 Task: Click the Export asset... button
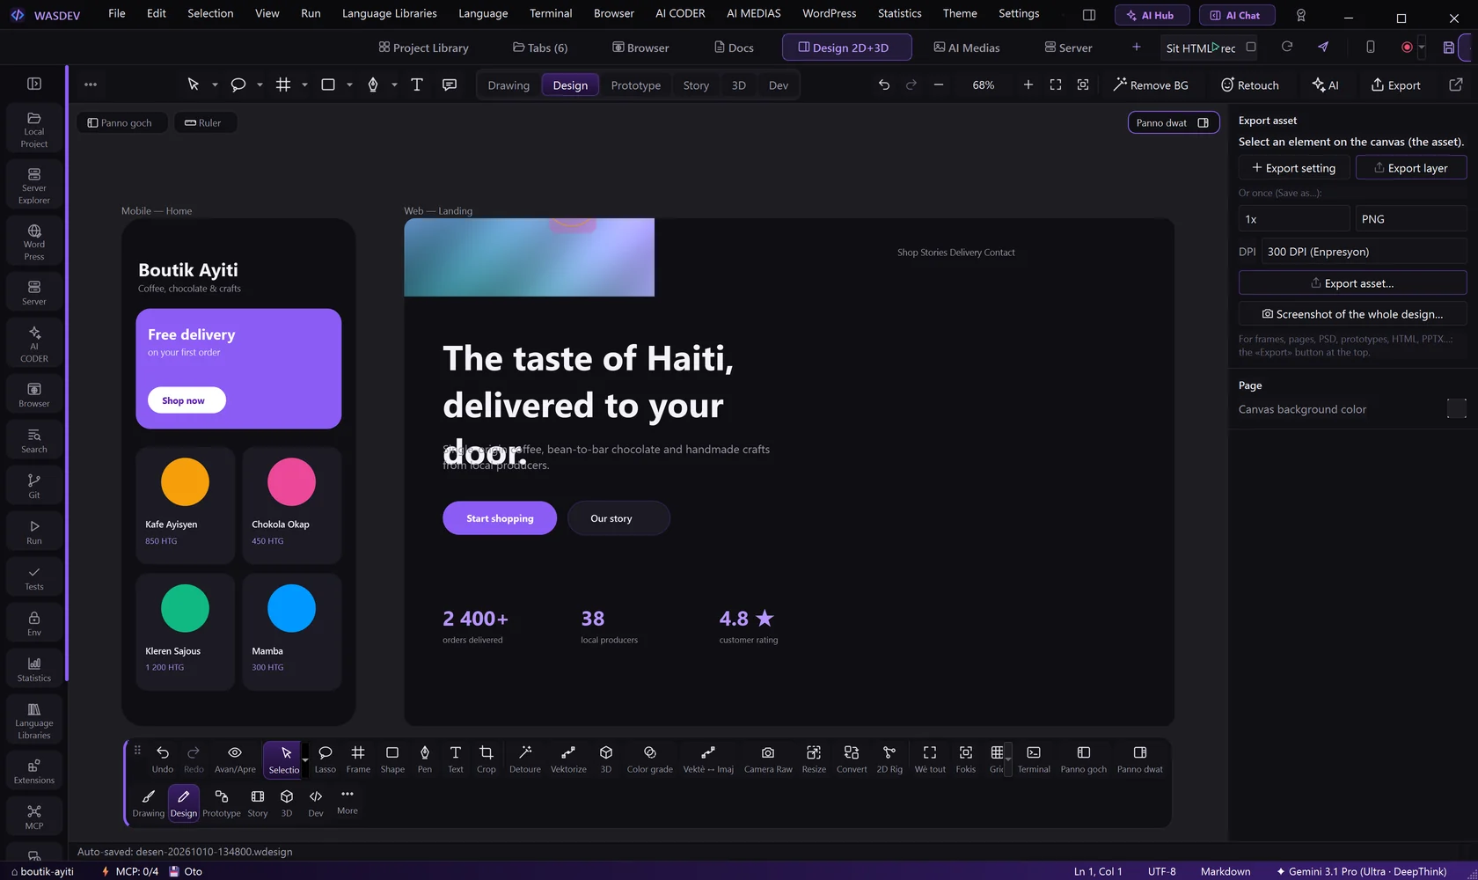coord(1352,283)
